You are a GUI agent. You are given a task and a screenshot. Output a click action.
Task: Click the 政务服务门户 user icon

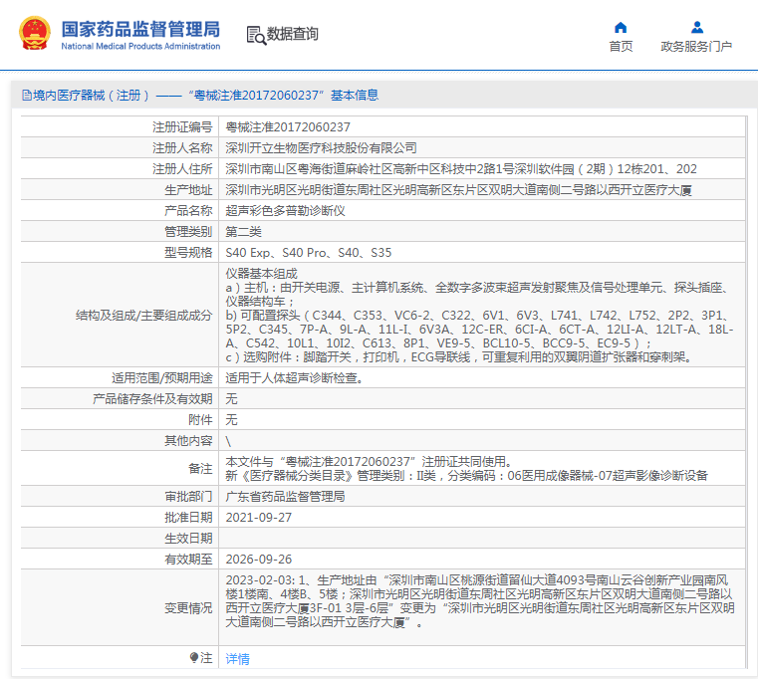pos(697,27)
